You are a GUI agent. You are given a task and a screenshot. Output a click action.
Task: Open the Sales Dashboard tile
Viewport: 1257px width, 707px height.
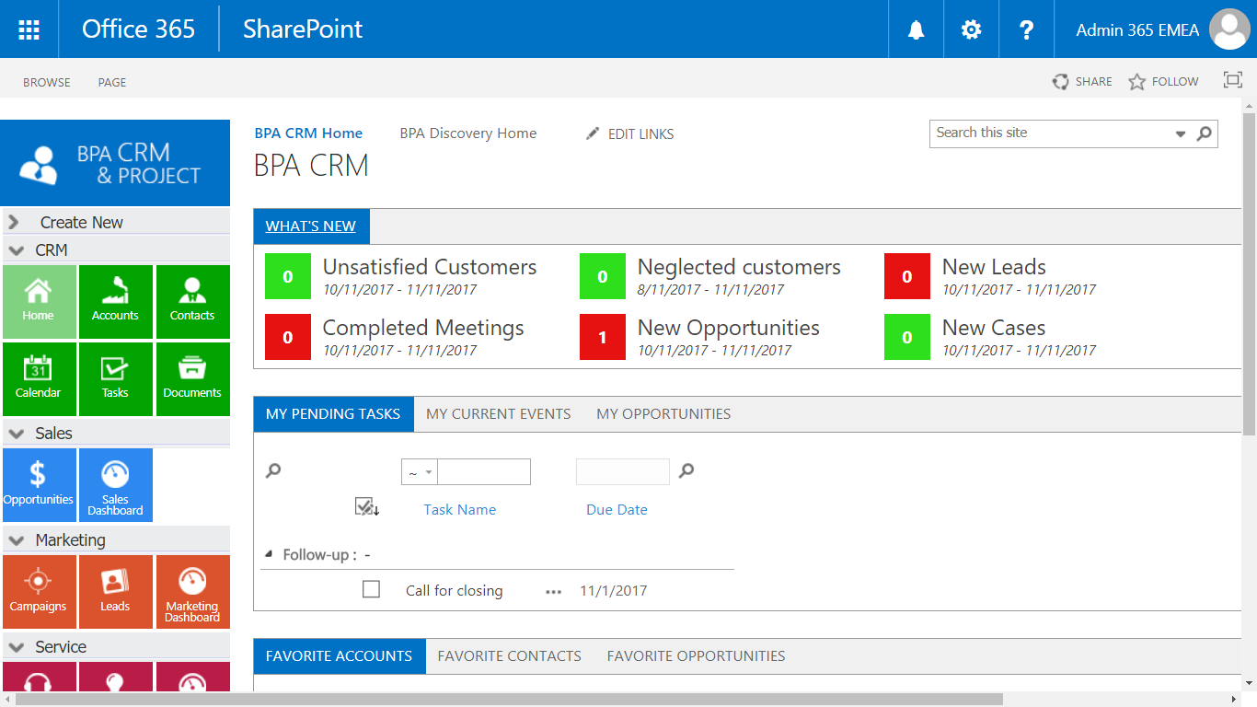point(115,485)
